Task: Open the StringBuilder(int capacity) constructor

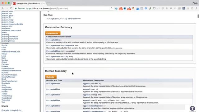Action: click(61, 51)
